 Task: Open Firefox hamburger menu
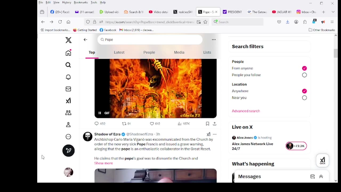pyautogui.click(x=332, y=22)
